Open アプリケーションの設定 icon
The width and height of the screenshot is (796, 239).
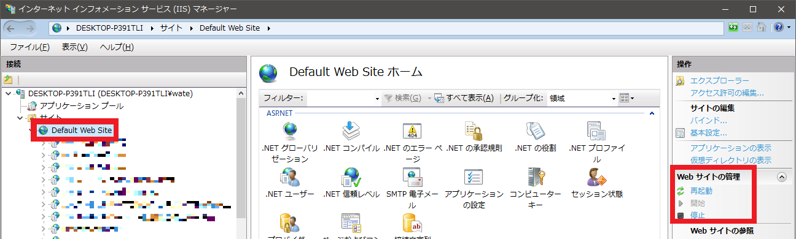(474, 176)
